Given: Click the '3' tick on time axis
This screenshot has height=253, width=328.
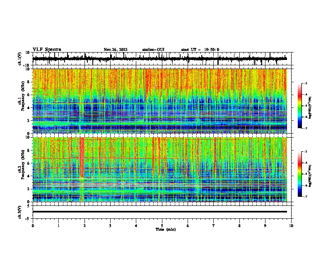Looking at the screenshot, I should [x=110, y=226].
